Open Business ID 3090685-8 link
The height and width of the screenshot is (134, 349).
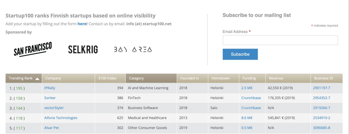point(321,128)
